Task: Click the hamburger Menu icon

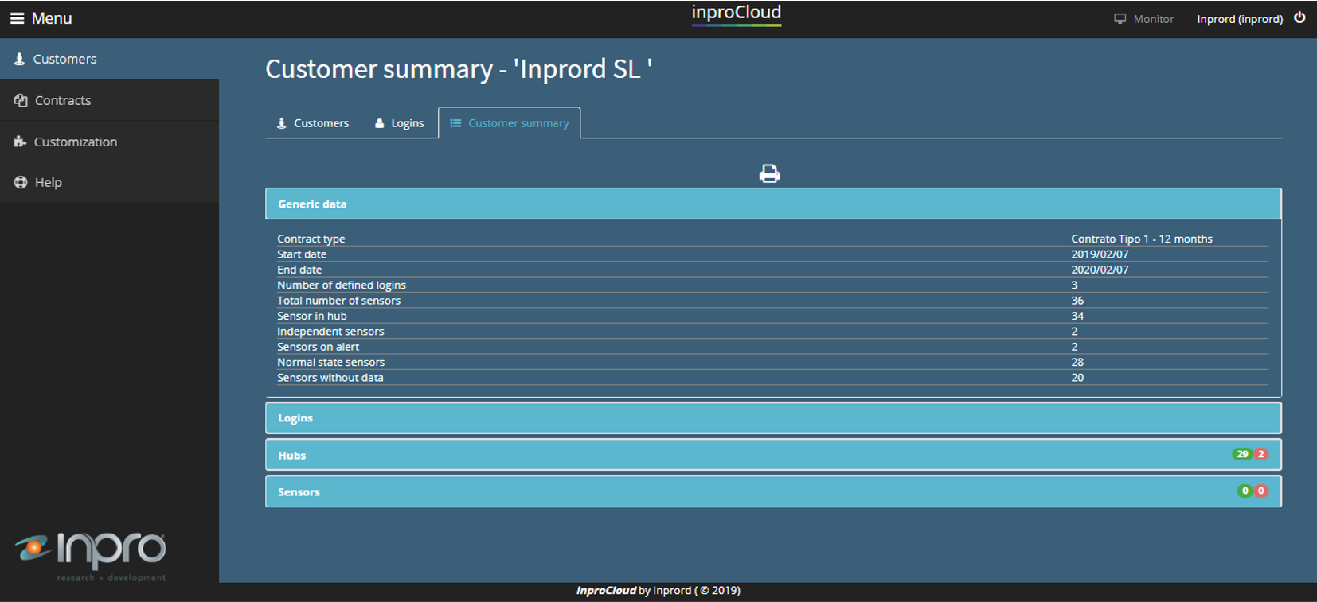Action: tap(17, 18)
